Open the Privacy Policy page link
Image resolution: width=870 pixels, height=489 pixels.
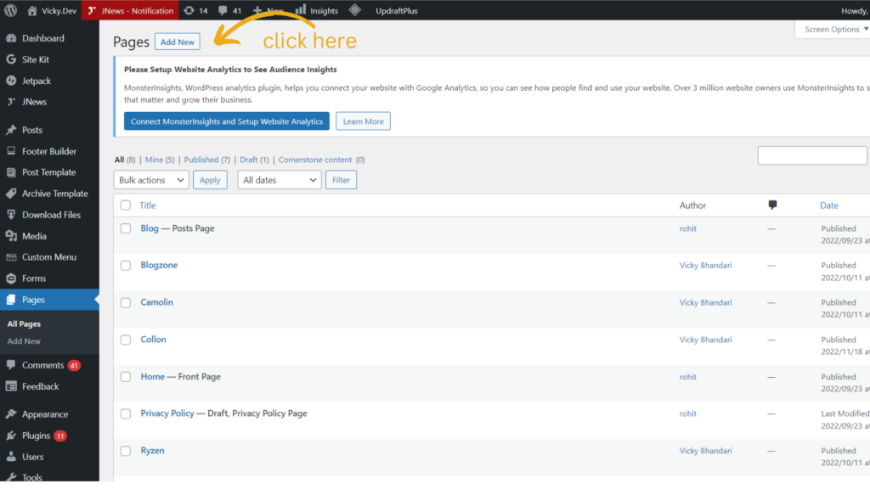(x=167, y=413)
